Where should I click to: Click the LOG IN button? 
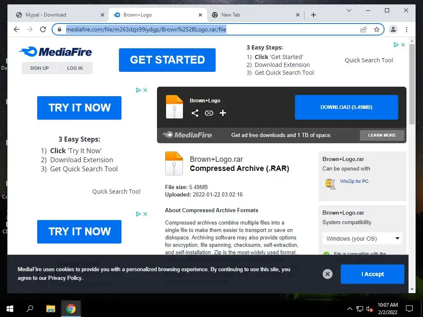click(75, 68)
